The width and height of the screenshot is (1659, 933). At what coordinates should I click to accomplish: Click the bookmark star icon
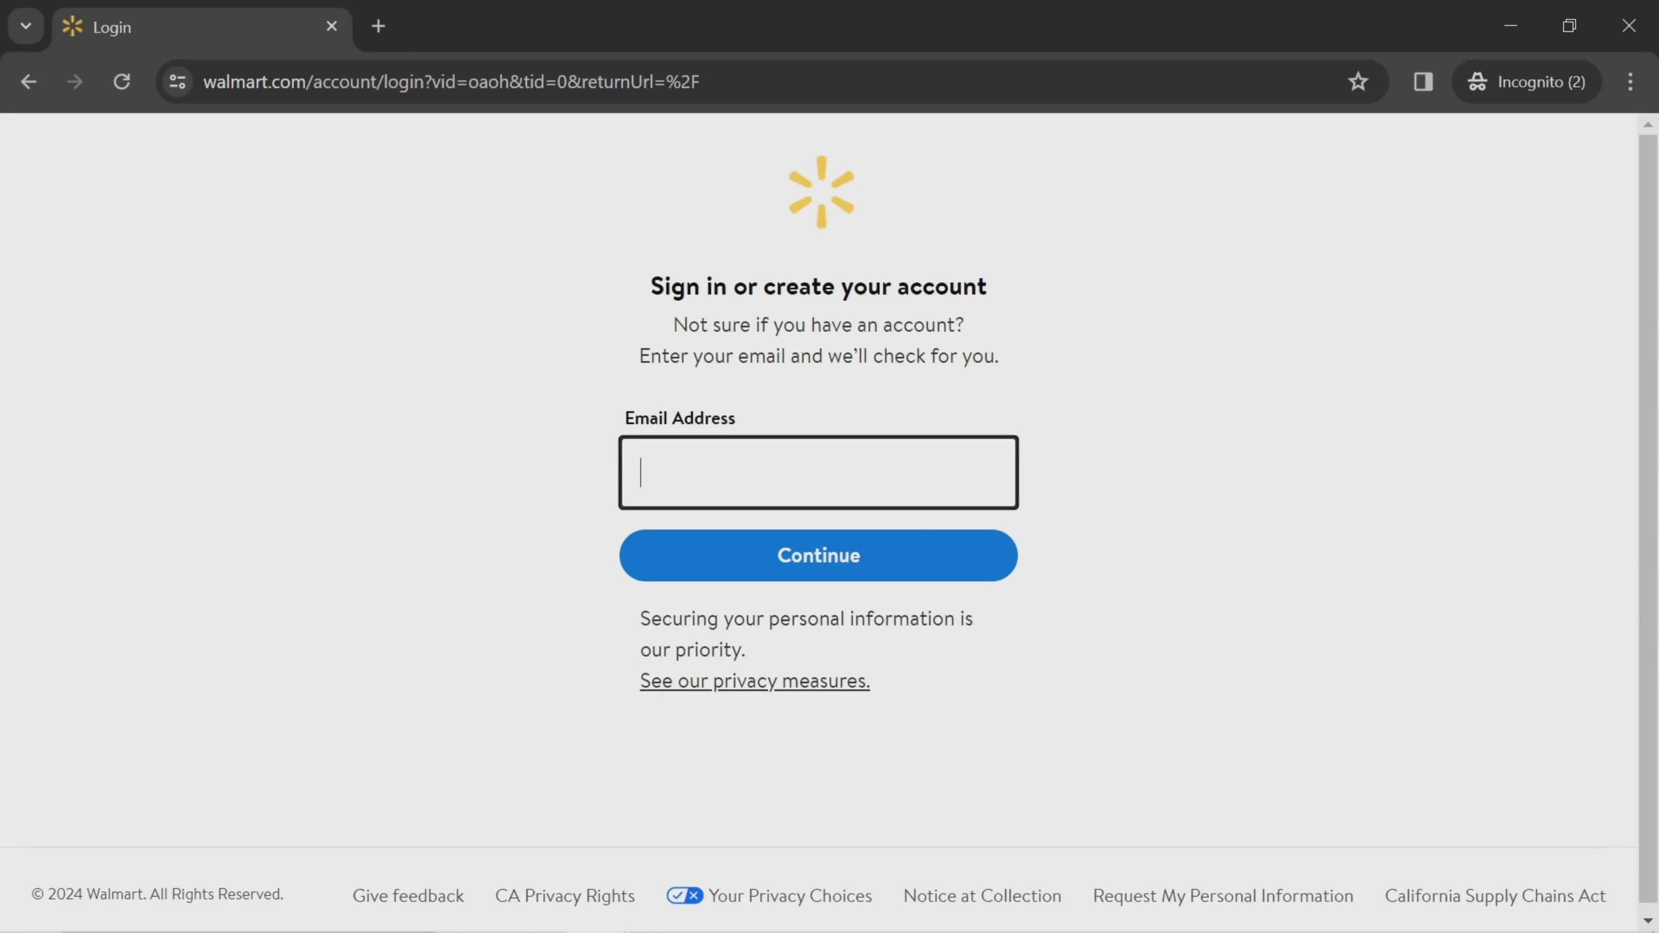pyautogui.click(x=1358, y=81)
